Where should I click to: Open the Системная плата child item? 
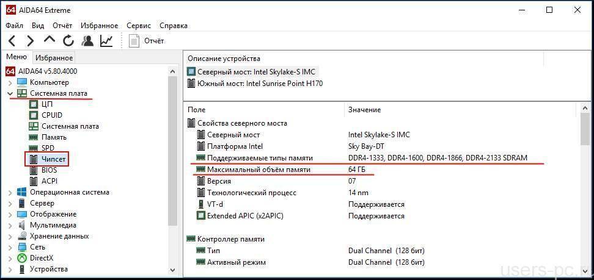(70, 126)
